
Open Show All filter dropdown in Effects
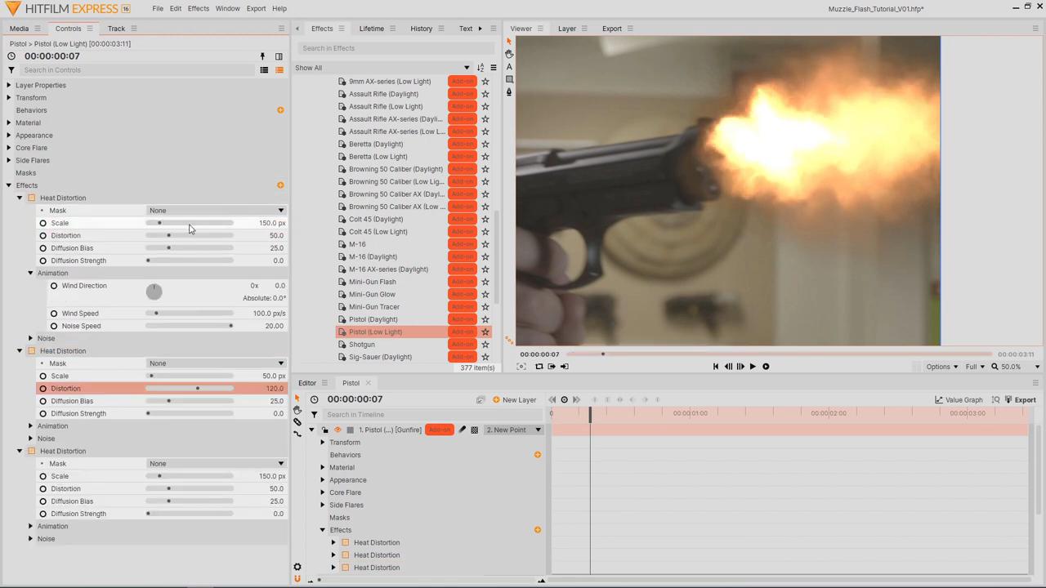click(x=382, y=68)
